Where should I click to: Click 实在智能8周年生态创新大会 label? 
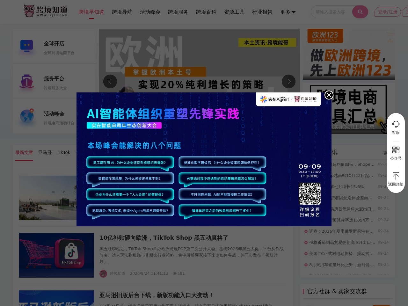tap(124, 126)
